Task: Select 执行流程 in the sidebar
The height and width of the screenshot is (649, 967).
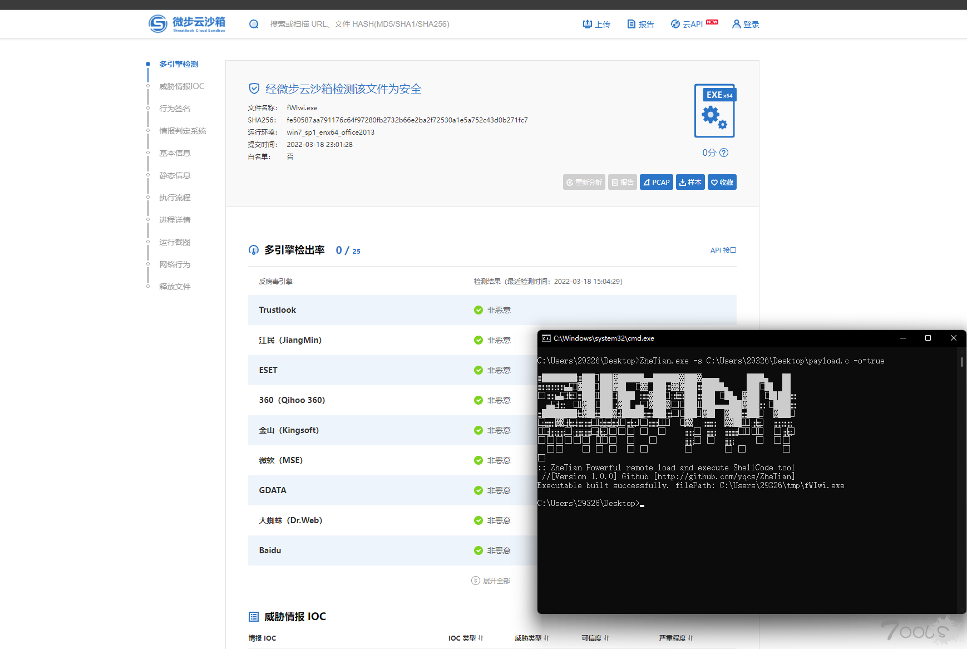Action: 175,198
